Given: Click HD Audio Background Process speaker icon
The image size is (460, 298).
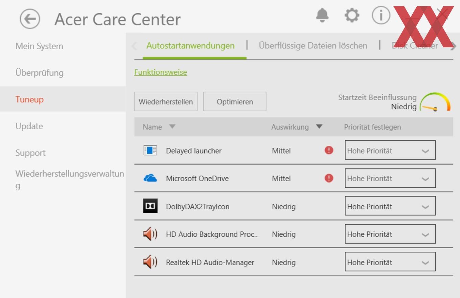Looking at the screenshot, I should (150, 234).
